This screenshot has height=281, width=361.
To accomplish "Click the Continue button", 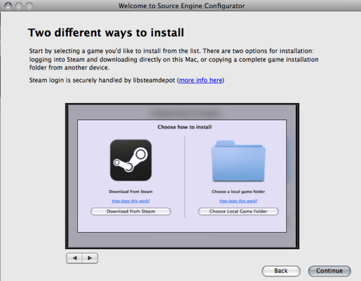I will (330, 271).
